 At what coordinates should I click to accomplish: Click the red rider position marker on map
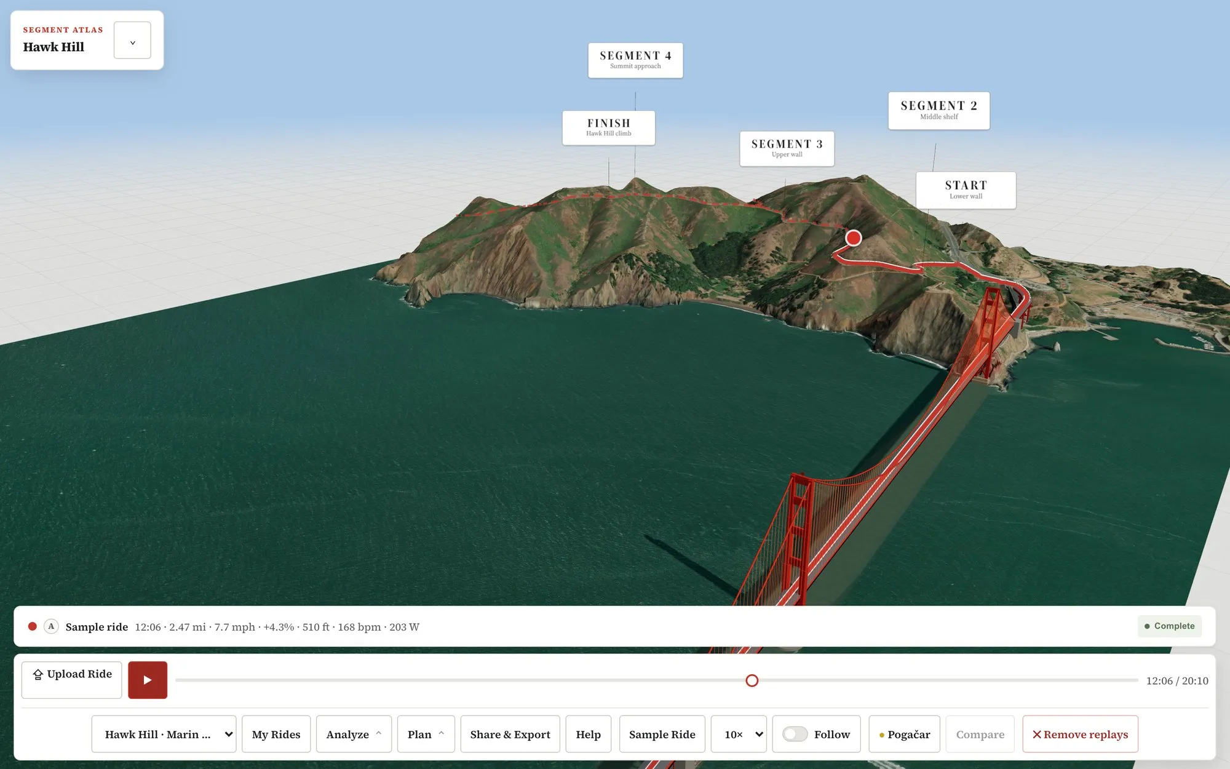click(853, 237)
